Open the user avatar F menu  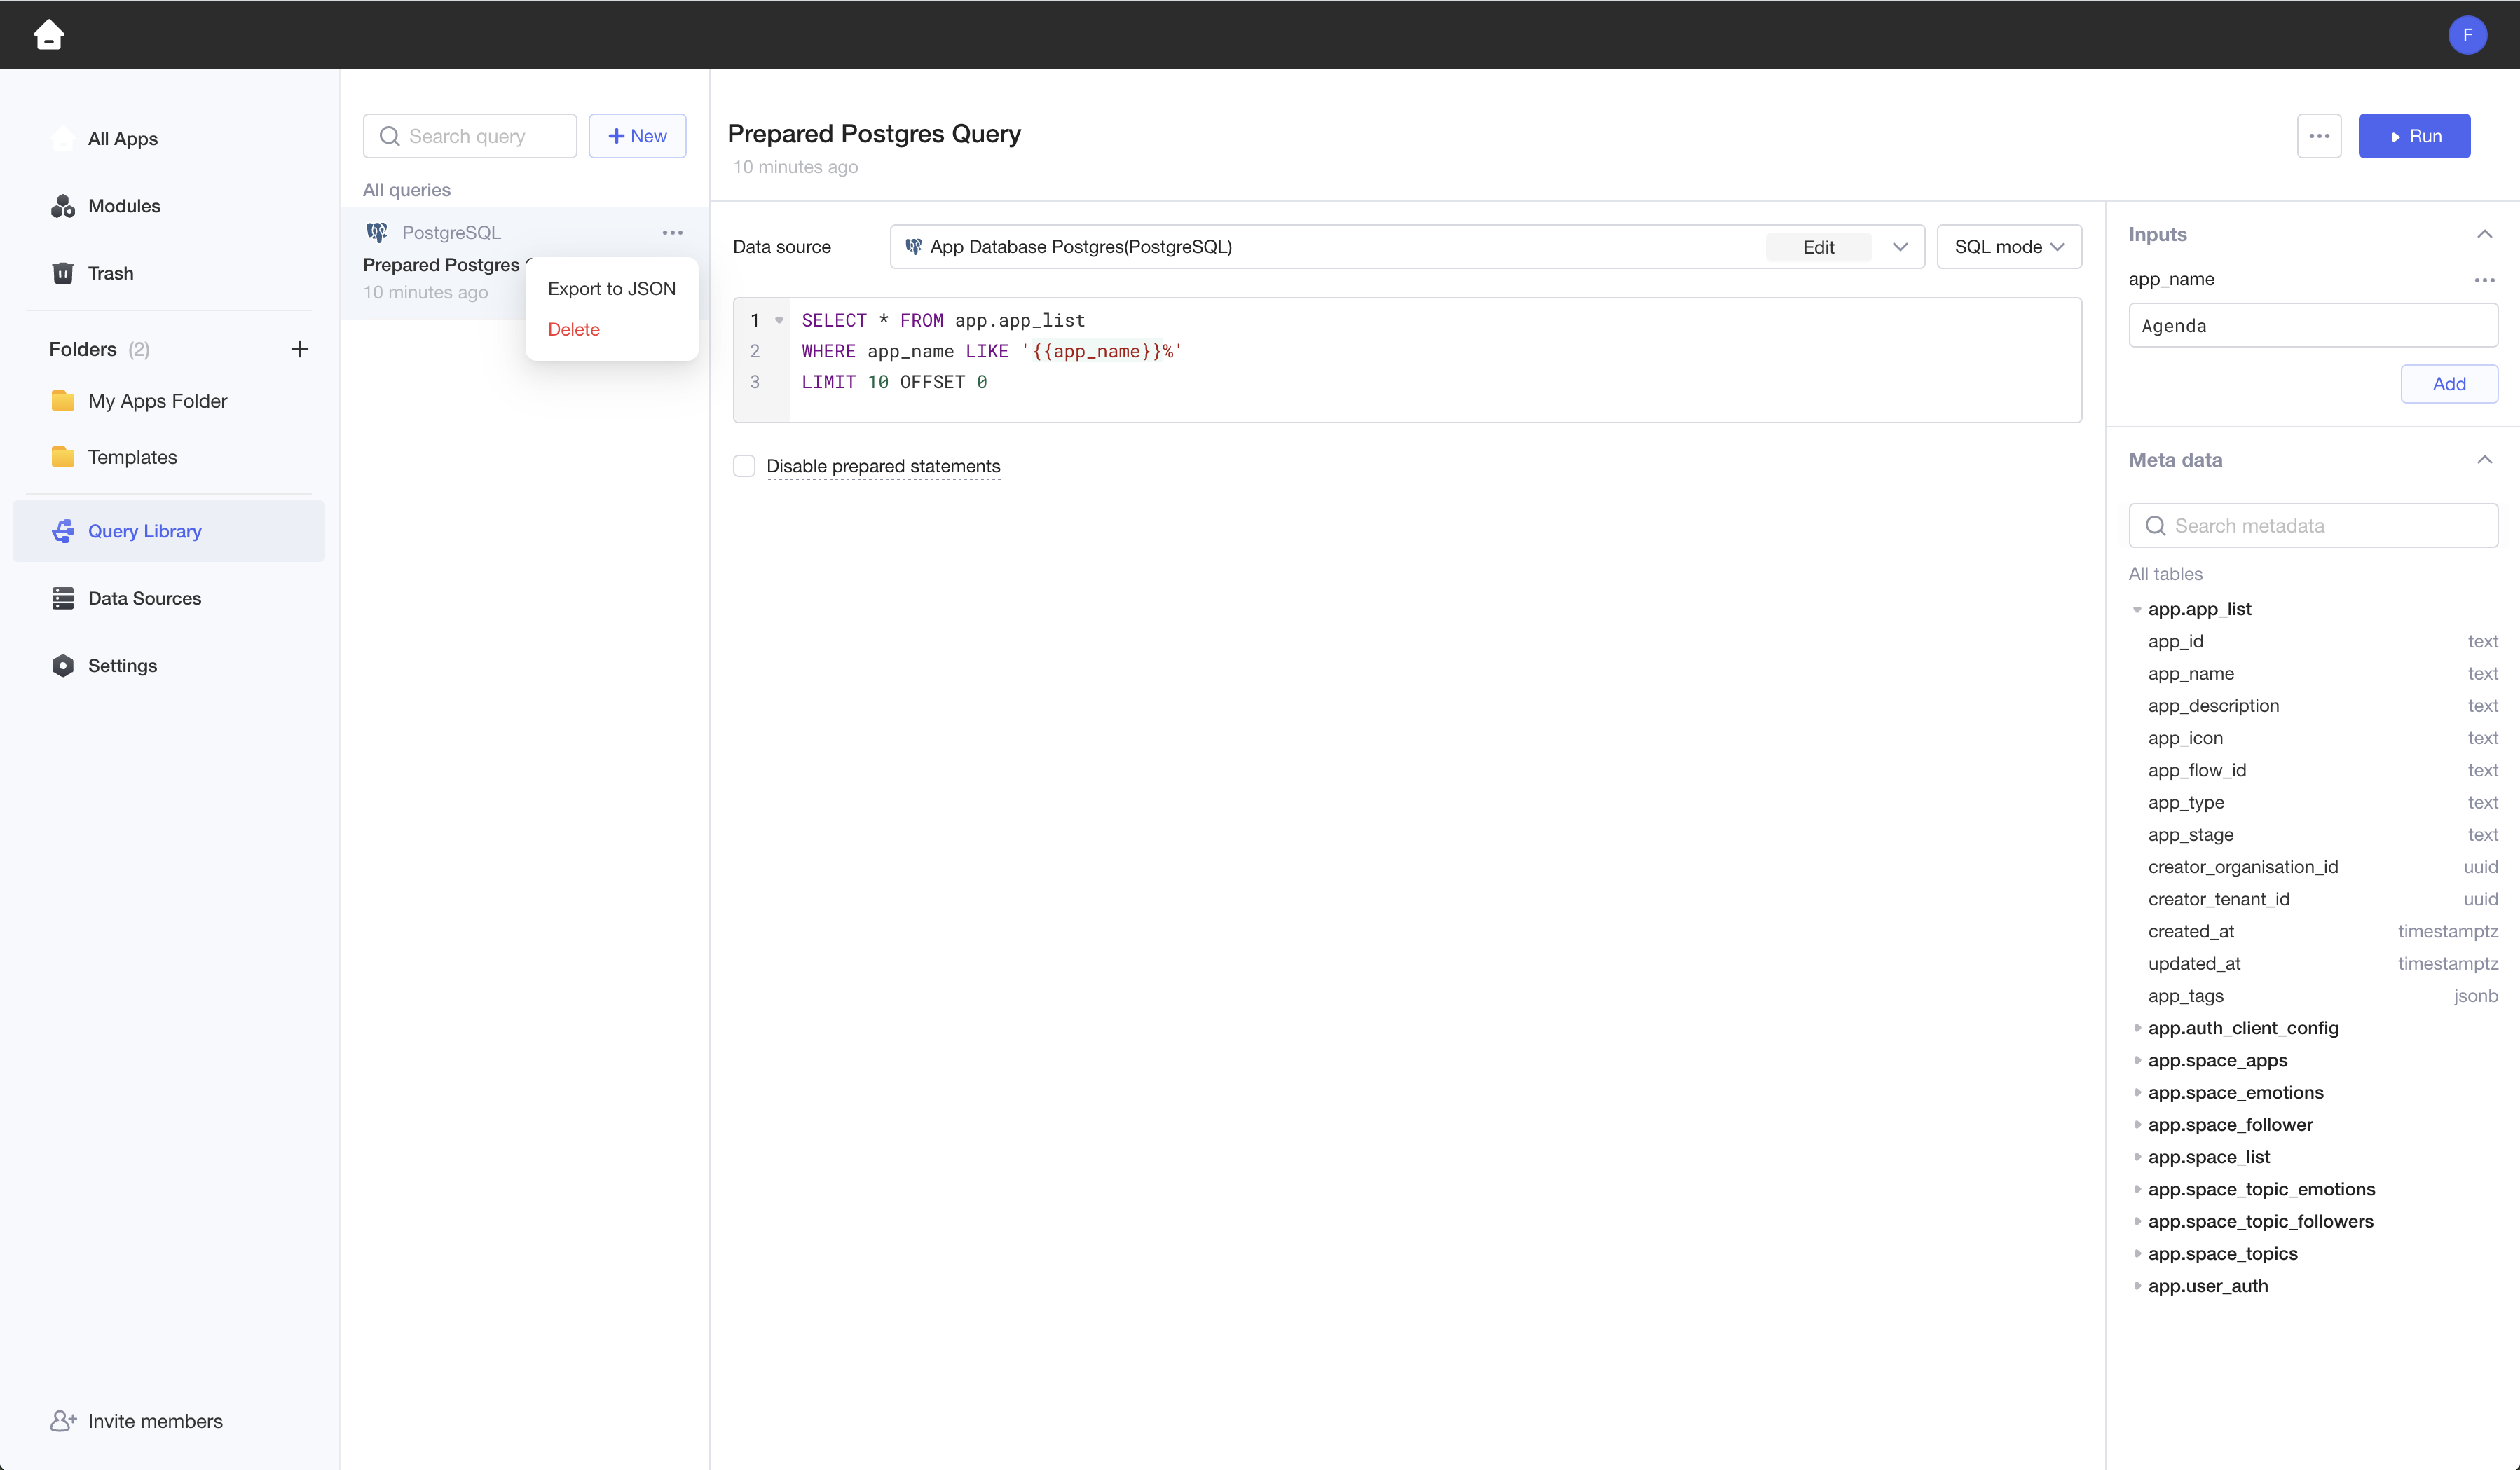tap(2466, 35)
